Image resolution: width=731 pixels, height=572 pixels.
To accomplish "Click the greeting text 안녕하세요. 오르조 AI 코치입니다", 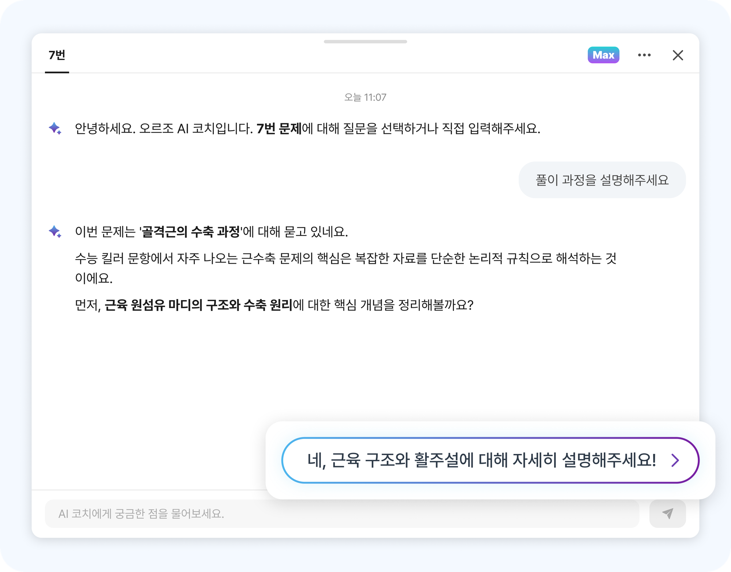I will 163,129.
